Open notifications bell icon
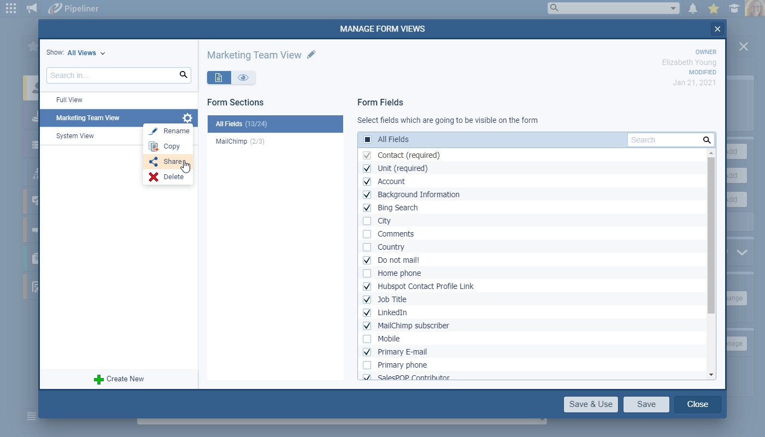 693,8
